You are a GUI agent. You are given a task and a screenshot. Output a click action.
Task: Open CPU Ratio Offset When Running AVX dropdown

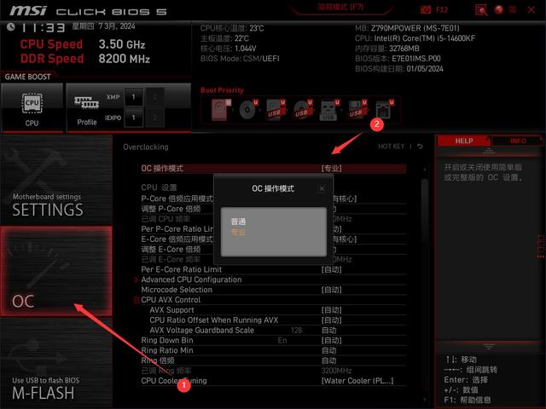[x=331, y=320]
